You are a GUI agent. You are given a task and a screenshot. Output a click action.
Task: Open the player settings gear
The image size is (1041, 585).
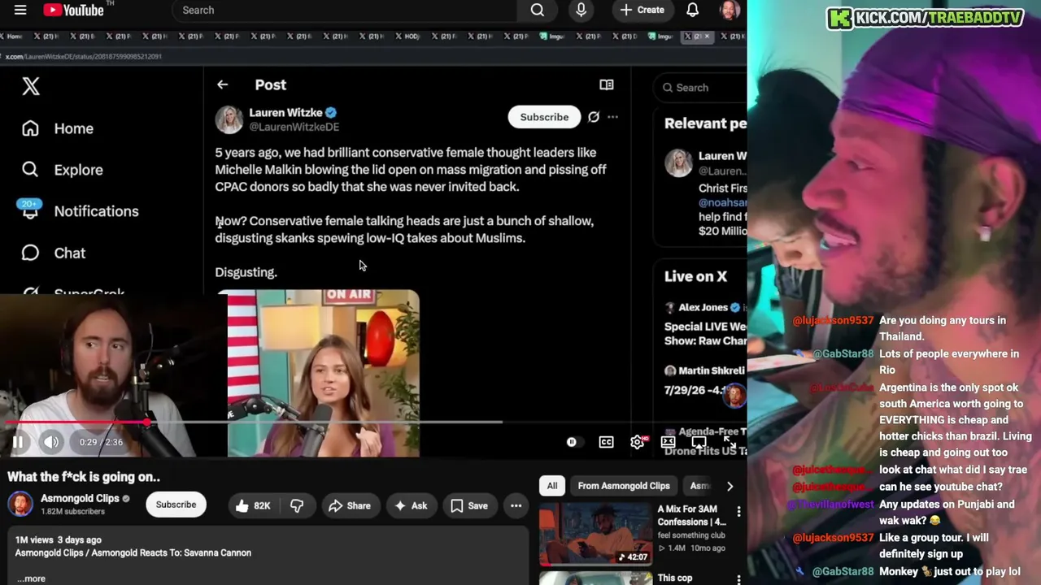tap(638, 442)
